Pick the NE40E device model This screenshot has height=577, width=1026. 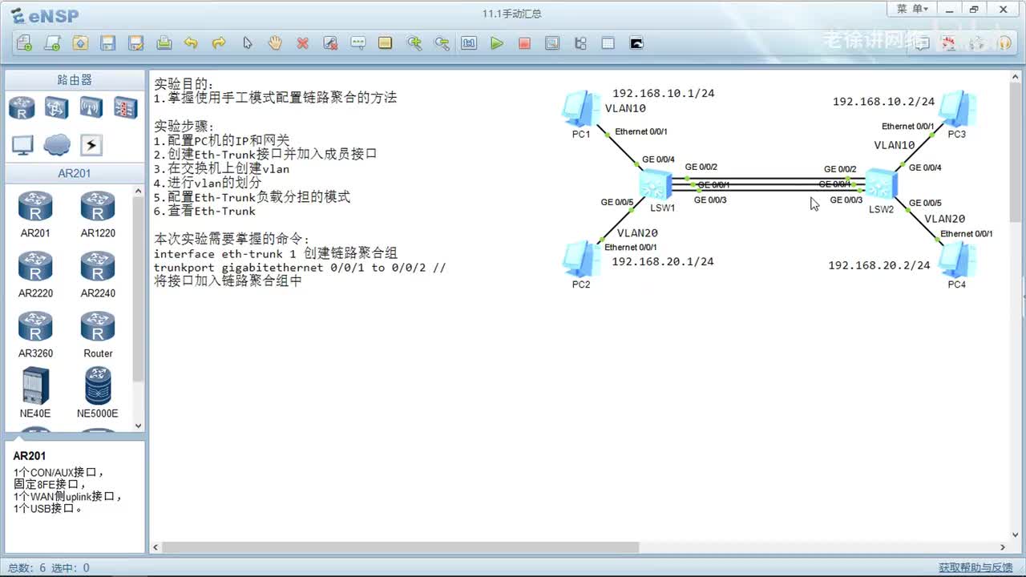pyautogui.click(x=35, y=393)
